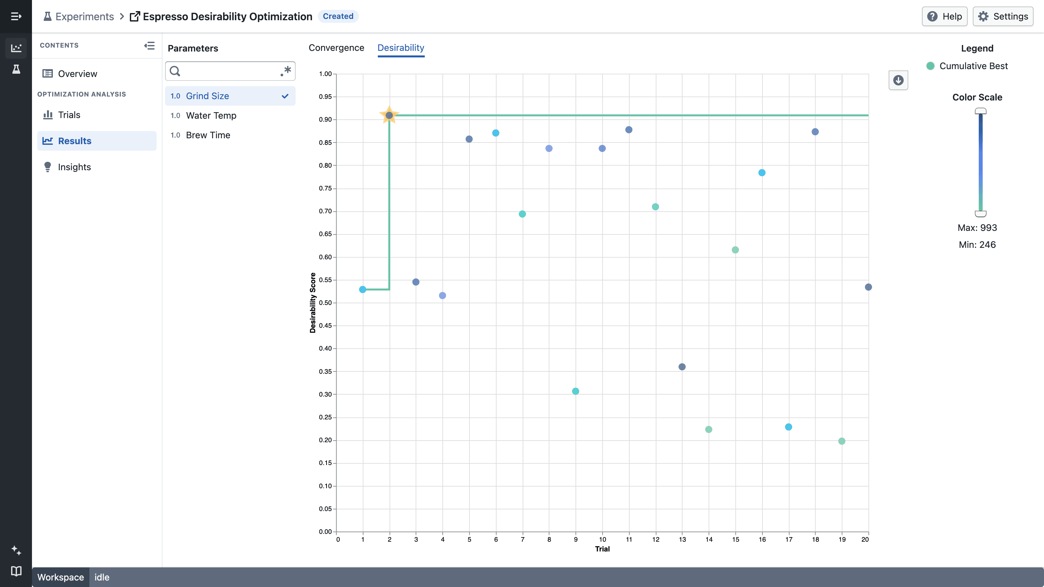Toggle regex search in Parameters filter

click(286, 71)
